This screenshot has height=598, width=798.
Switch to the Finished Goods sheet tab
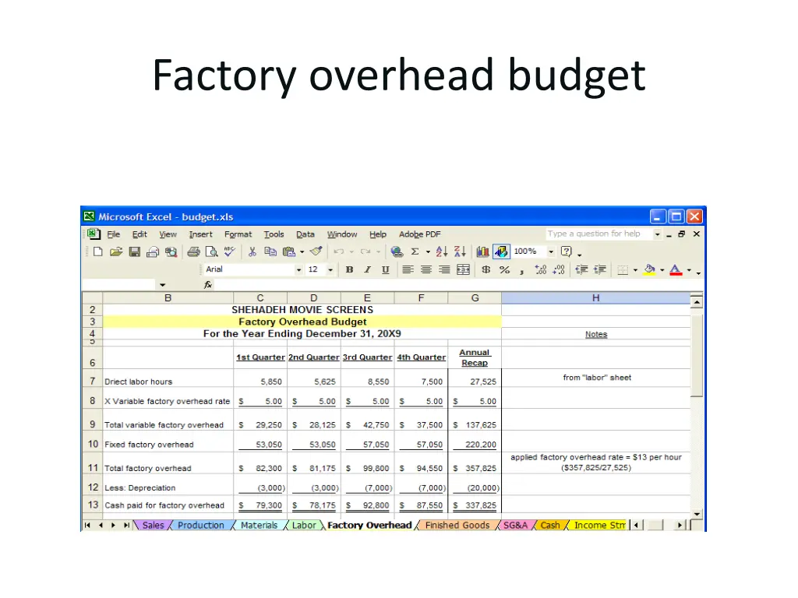click(x=457, y=526)
